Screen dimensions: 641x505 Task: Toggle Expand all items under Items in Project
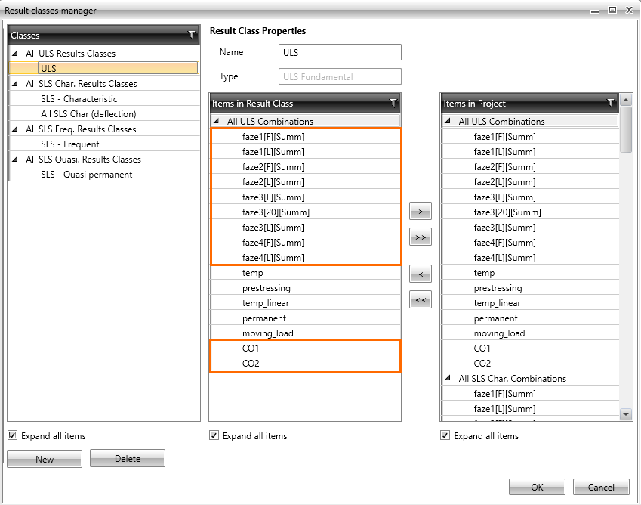pyautogui.click(x=446, y=435)
